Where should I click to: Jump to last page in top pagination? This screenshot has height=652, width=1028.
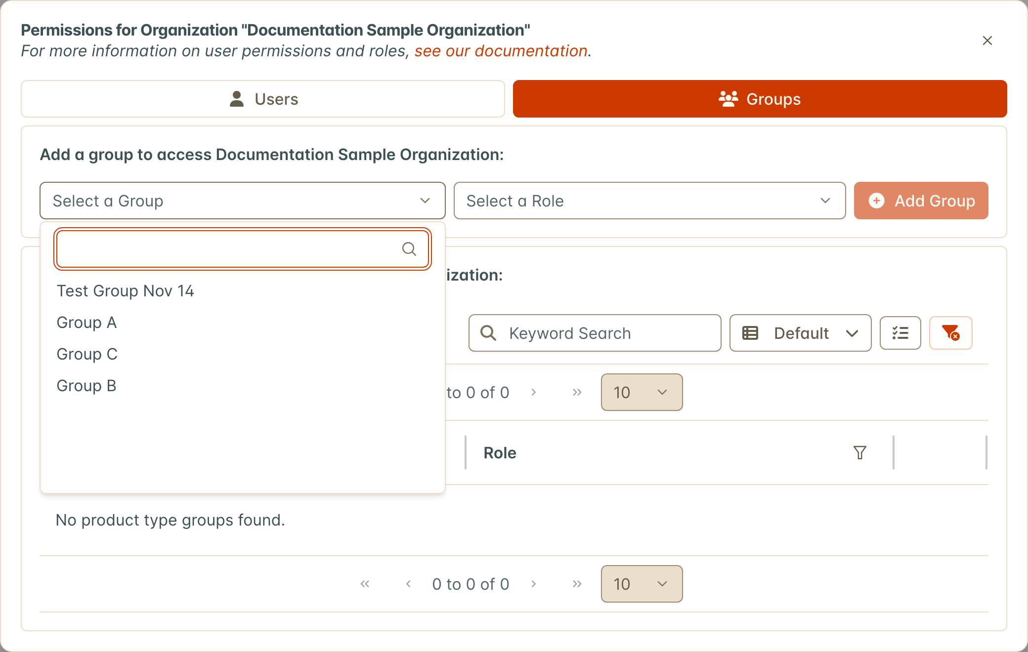(x=577, y=392)
